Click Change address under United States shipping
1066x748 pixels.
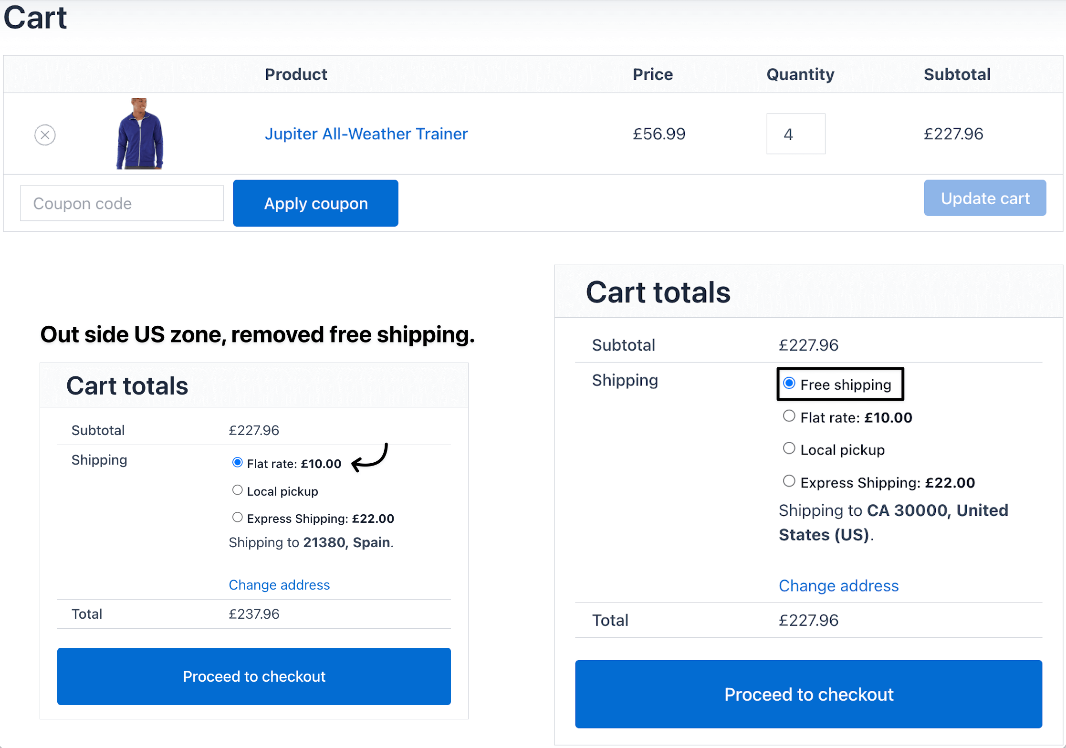tap(838, 586)
